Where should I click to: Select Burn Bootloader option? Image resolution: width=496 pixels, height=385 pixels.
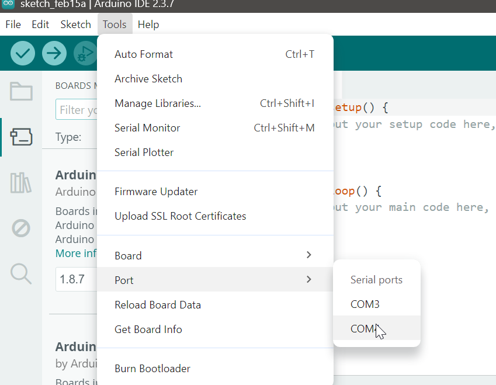pos(152,369)
